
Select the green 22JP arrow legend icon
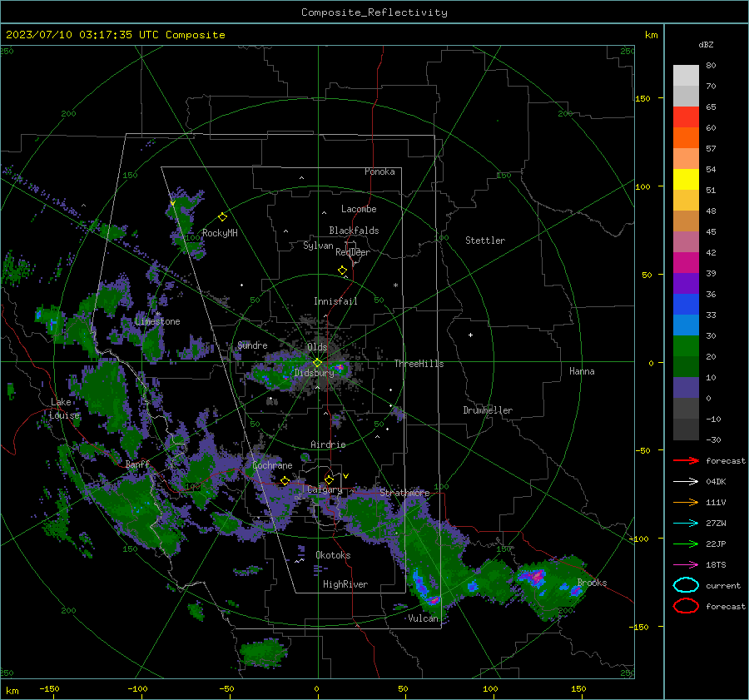(x=686, y=544)
